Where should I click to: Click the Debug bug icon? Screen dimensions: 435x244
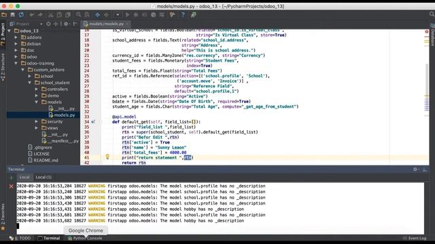click(x=136, y=15)
